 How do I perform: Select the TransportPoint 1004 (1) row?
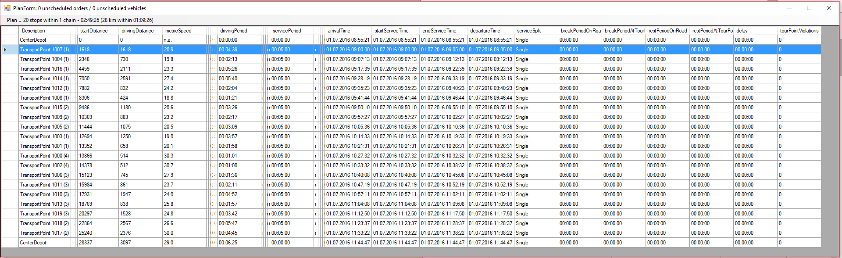coord(44,59)
